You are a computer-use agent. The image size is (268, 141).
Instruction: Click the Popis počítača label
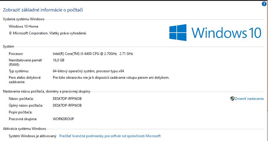pyautogui.click(x=21, y=112)
